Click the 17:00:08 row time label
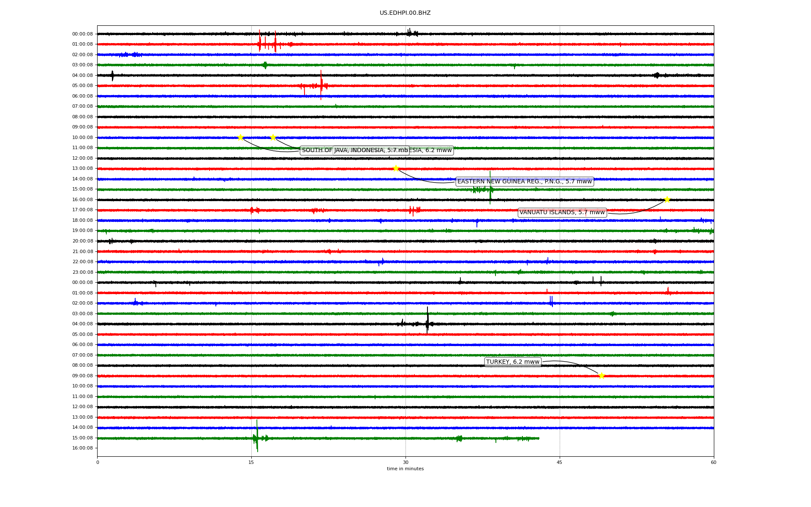The image size is (811, 507). (82, 210)
